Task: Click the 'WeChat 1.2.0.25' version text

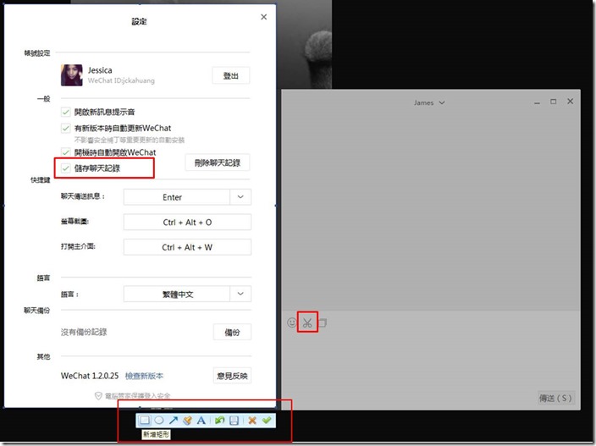Action: pyautogui.click(x=90, y=376)
